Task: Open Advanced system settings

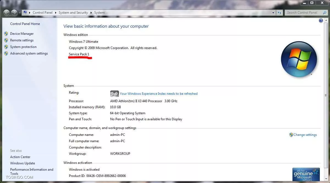Action: pyautogui.click(x=29, y=53)
